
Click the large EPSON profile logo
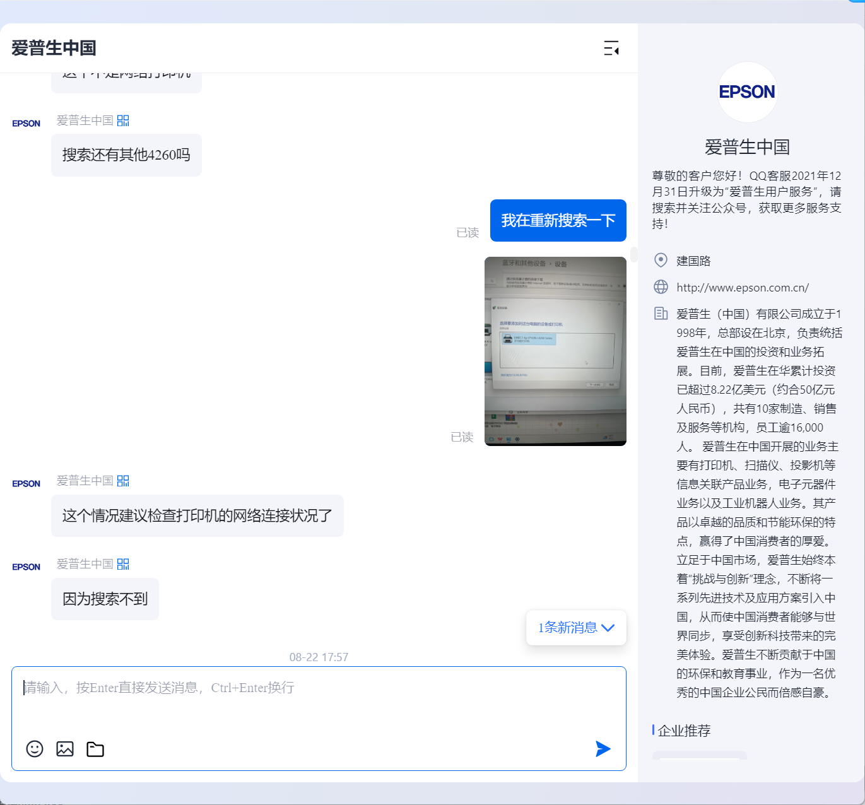tap(748, 92)
